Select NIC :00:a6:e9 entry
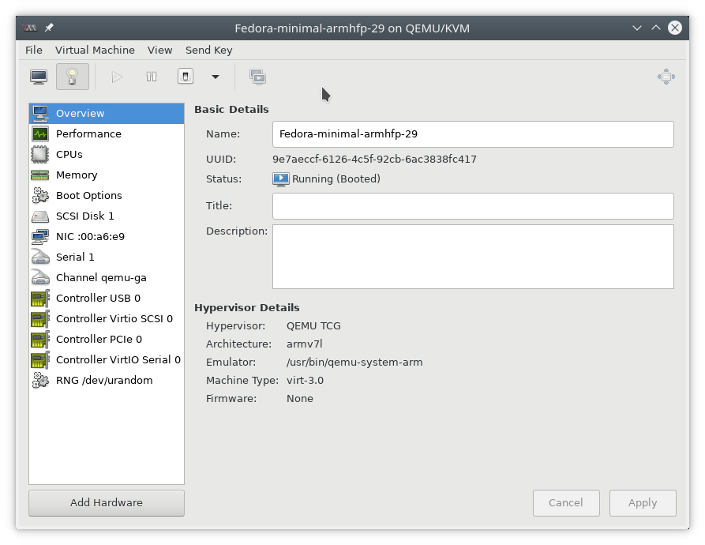Viewport: 705px width, 545px height. coord(107,236)
